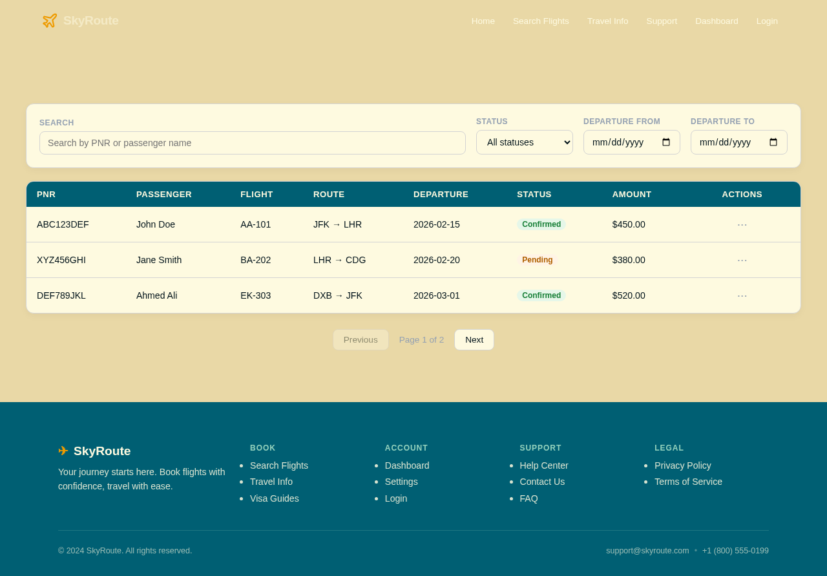Open calendar picker in Departure From field
Screen dimensions: 827x576
pos(666,142)
